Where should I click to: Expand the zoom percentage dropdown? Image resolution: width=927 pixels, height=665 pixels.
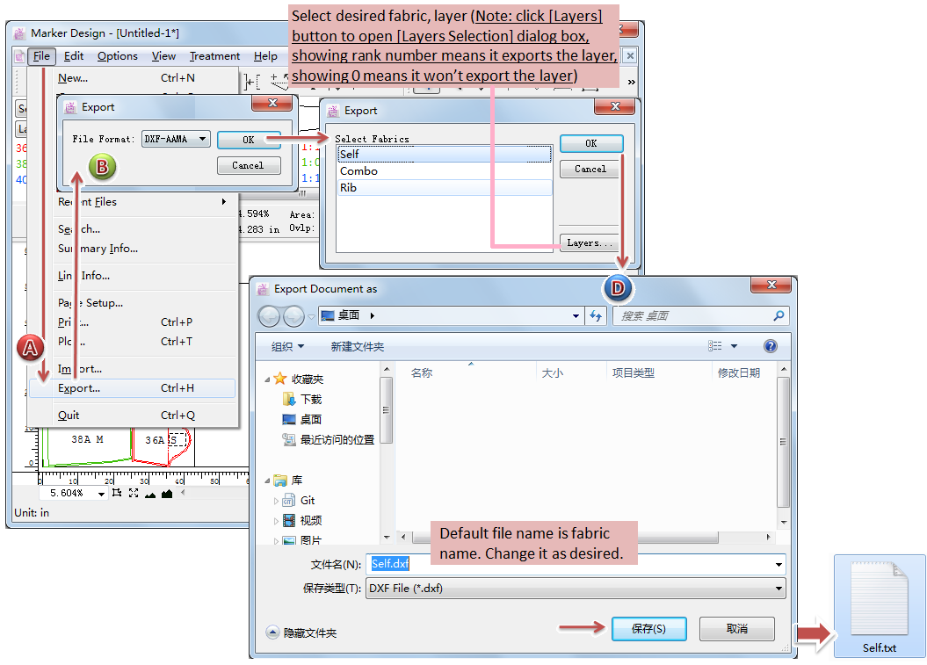(102, 494)
